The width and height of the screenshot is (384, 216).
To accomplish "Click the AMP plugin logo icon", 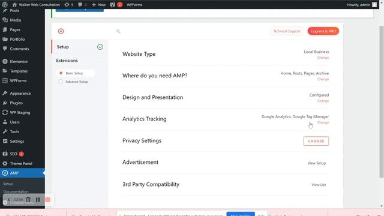I will [x=61, y=31].
